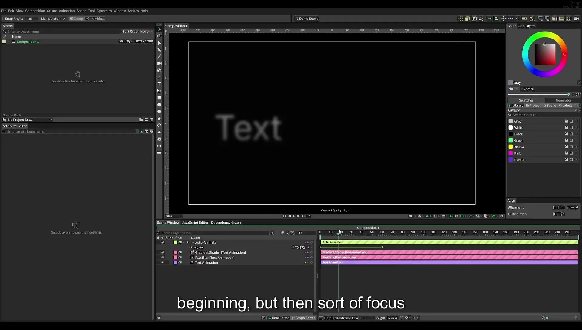Collapse the Auto-Animate layer
The width and height of the screenshot is (582, 330).
pyautogui.click(x=184, y=242)
